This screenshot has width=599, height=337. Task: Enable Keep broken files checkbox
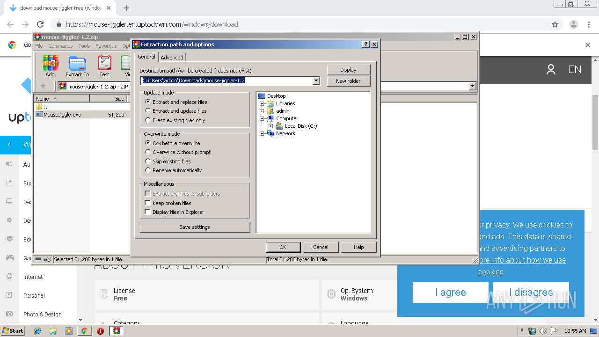click(147, 203)
